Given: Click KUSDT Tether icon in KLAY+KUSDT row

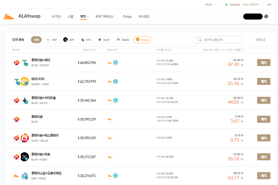Looking at the screenshot, I should 25,63.
